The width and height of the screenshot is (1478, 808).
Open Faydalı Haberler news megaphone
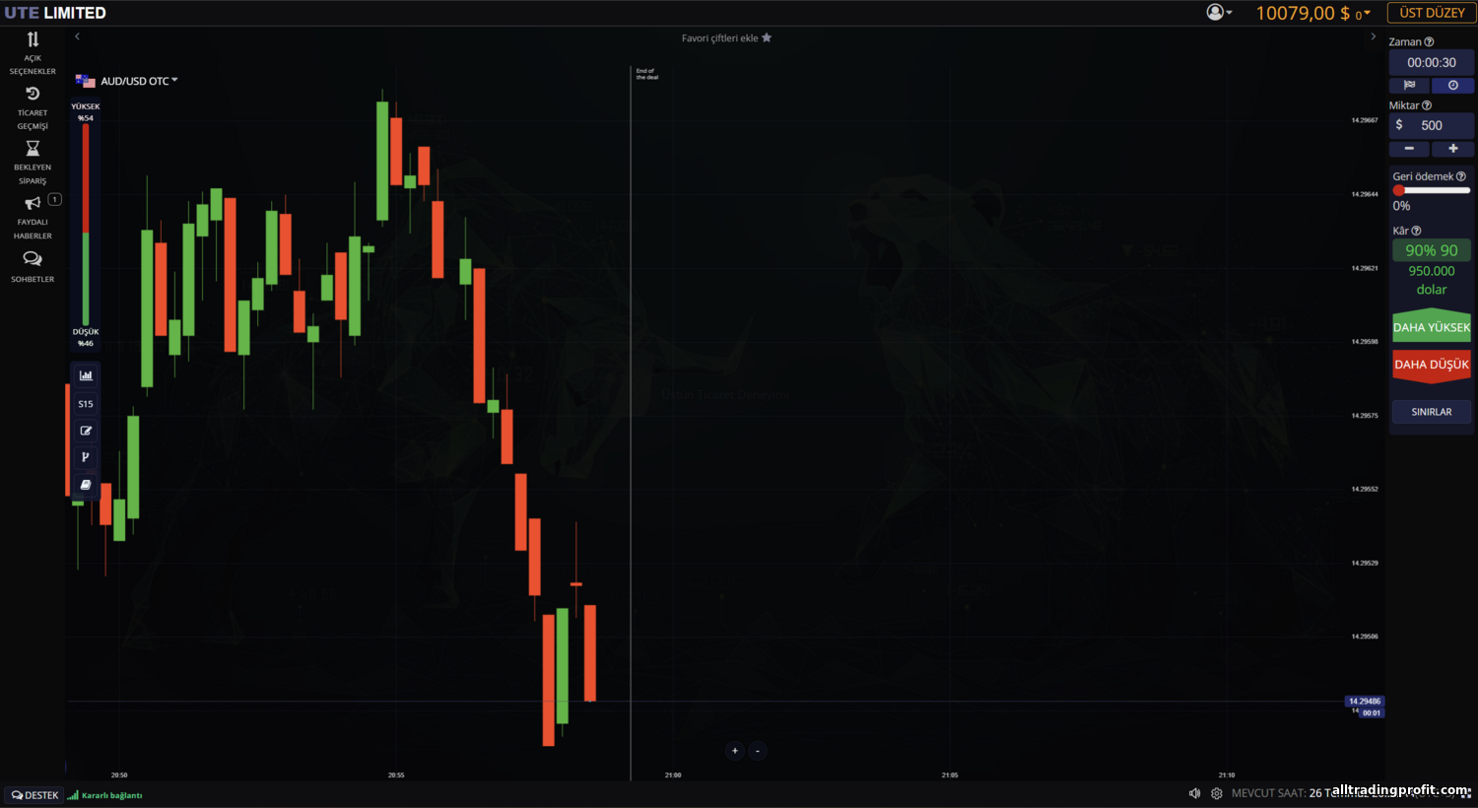pyautogui.click(x=33, y=216)
